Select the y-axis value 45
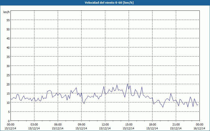Image resolution: width=210 pixels, height=131 pixels. pos(8,39)
